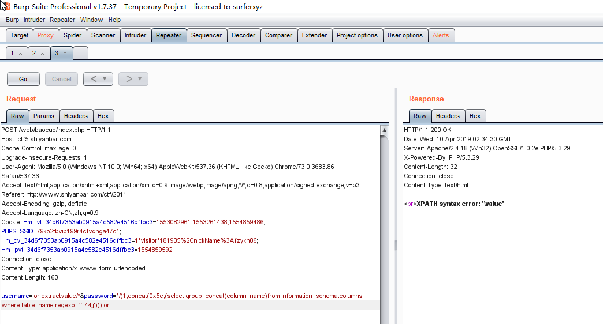Click the response Date header line

457,139
